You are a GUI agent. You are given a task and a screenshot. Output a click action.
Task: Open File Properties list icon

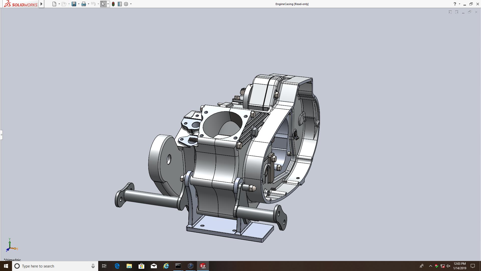120,4
